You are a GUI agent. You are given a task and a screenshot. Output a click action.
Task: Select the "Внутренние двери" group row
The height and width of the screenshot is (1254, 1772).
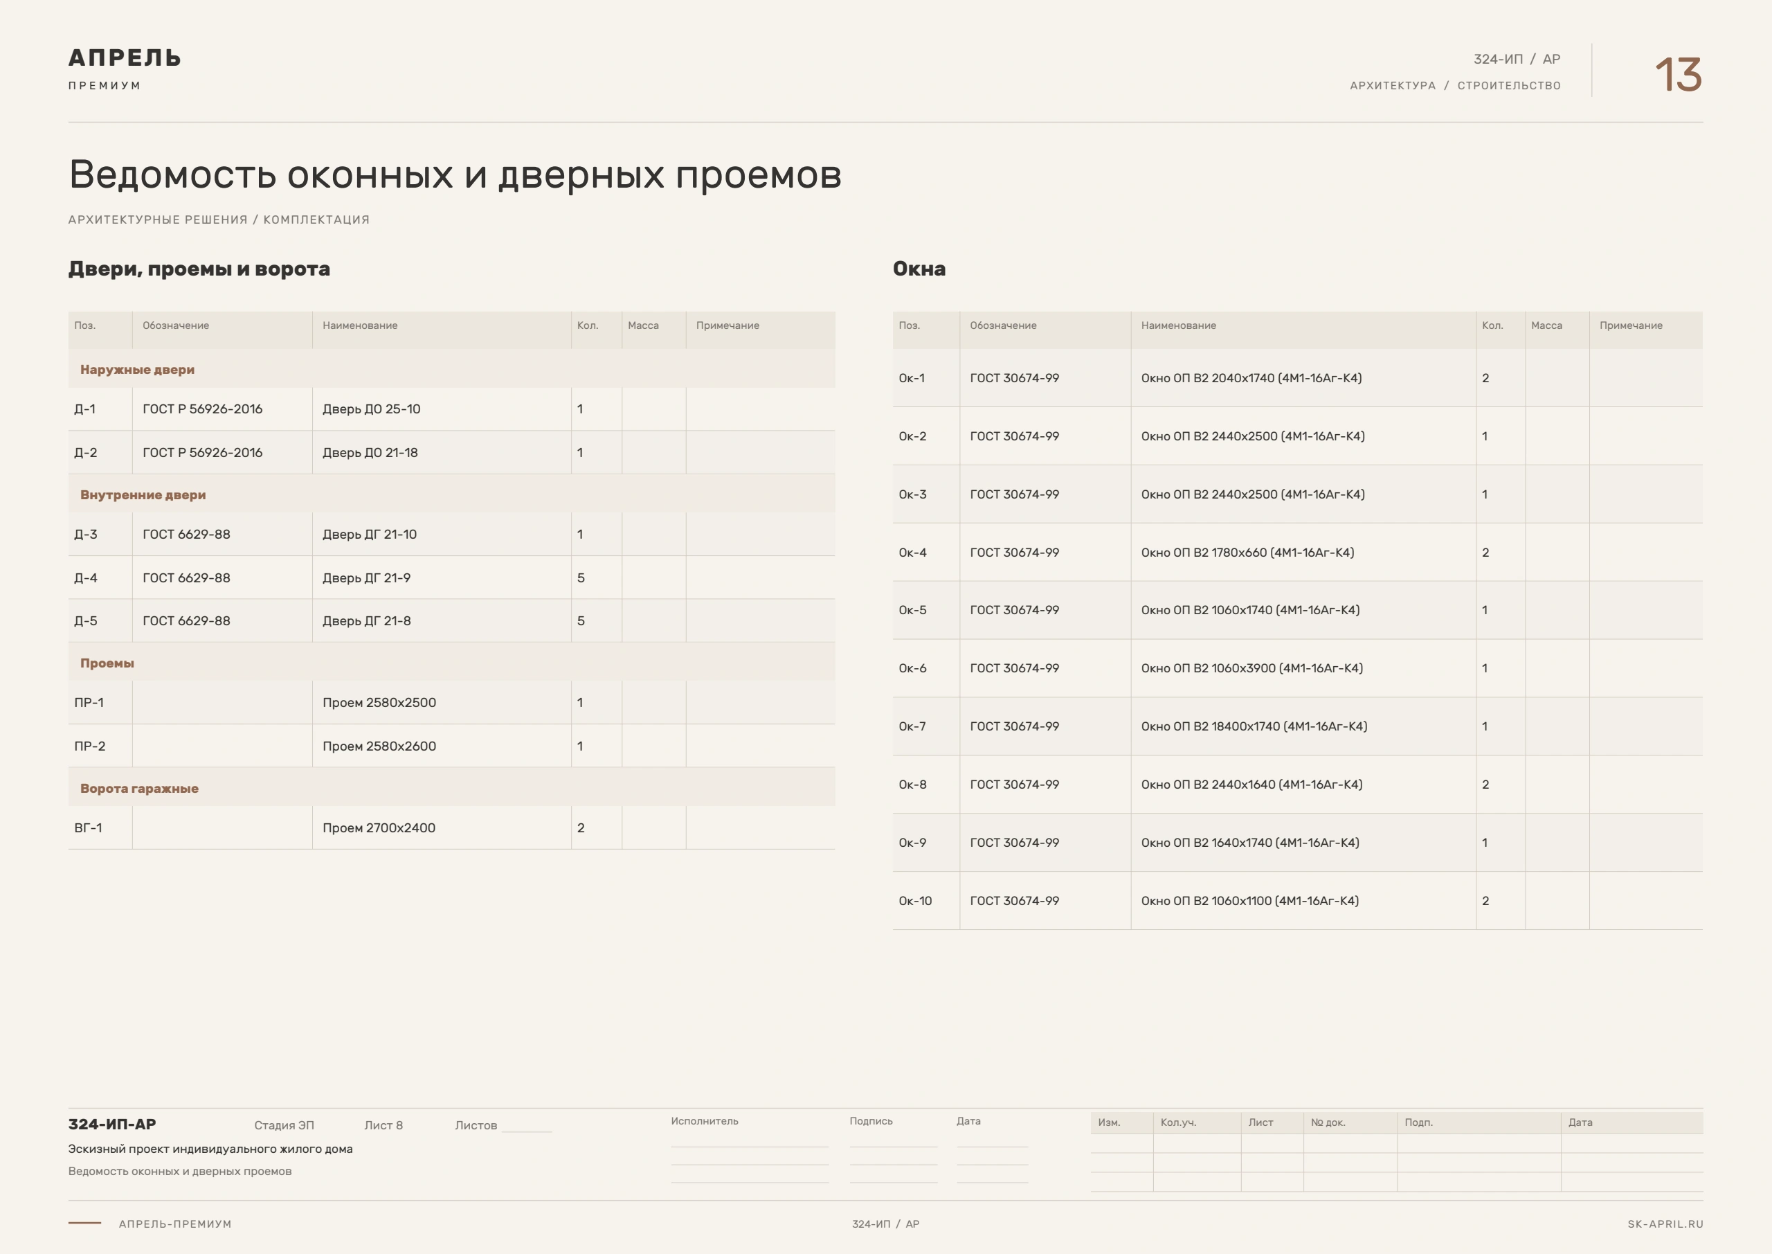pos(451,494)
